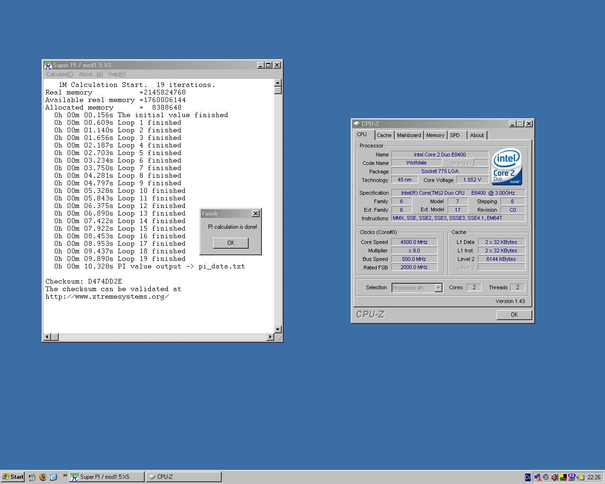Viewport: 605px width, 484px height.
Task: Switch to the Memory tab
Action: click(x=435, y=135)
